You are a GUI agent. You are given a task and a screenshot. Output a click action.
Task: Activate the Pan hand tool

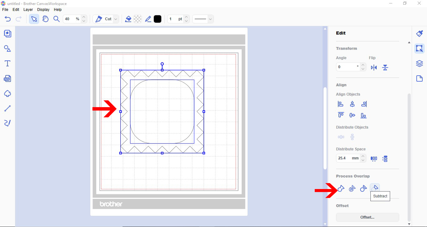(45, 19)
